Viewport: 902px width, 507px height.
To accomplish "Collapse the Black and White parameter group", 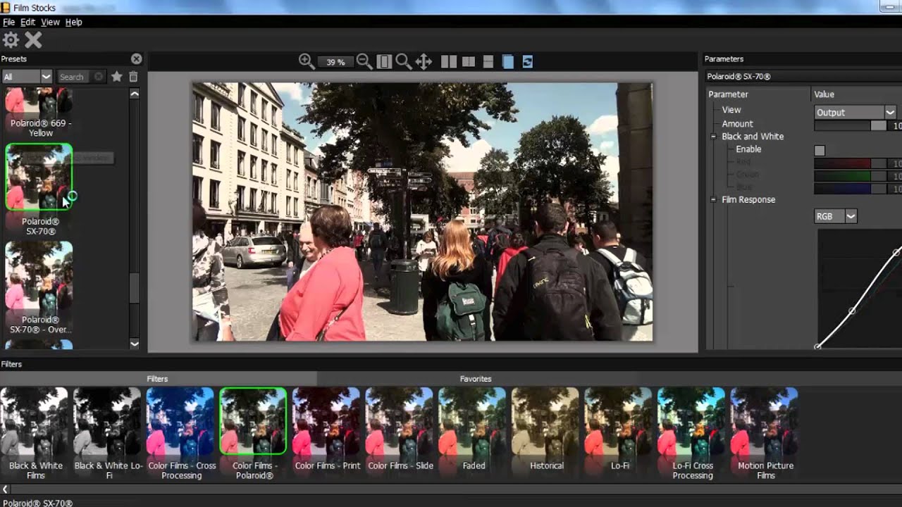I will tap(713, 137).
